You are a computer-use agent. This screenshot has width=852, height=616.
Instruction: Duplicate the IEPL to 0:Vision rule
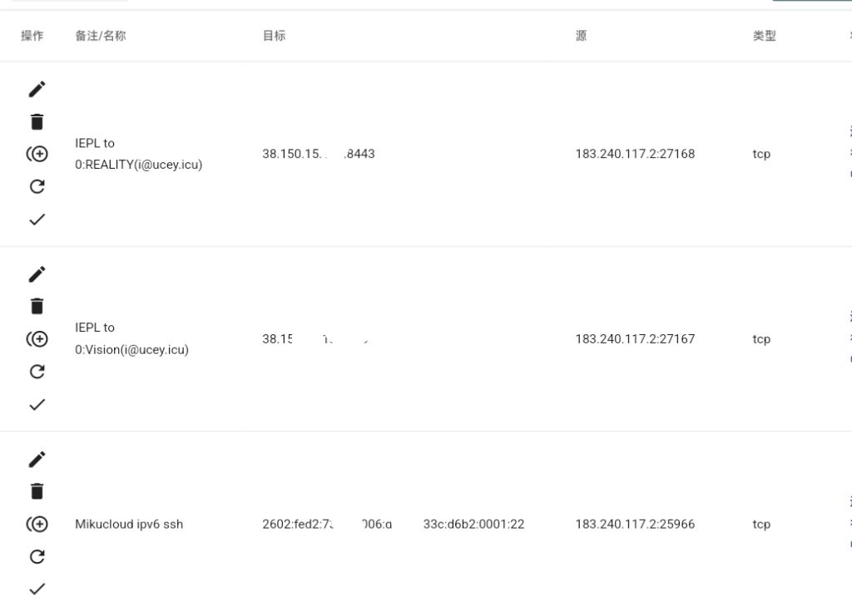coord(37,339)
